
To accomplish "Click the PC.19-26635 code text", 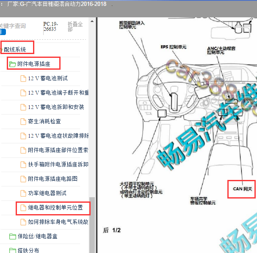I will coord(50,27).
